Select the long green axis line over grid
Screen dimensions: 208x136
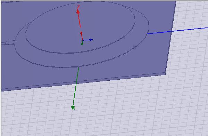click(x=76, y=87)
